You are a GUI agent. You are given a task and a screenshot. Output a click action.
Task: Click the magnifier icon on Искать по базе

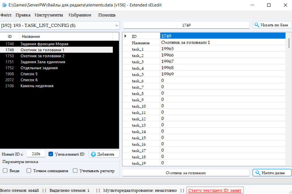pos(257,25)
